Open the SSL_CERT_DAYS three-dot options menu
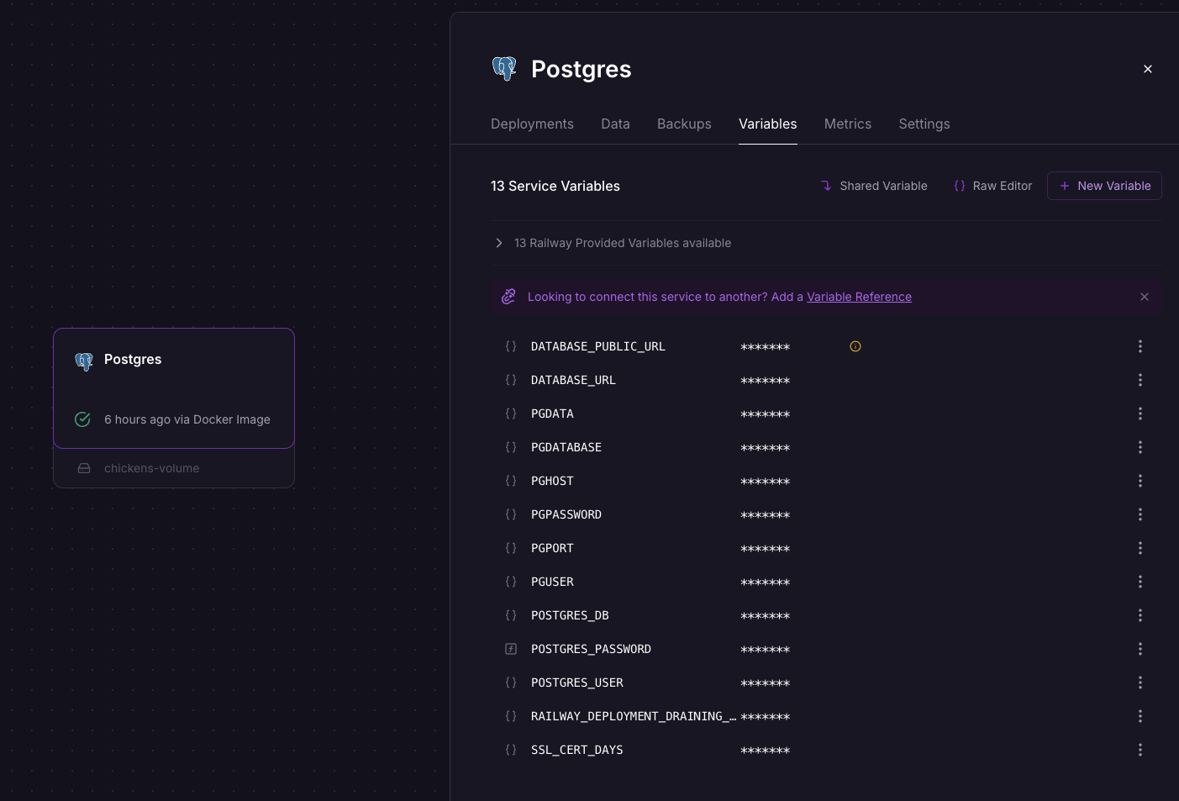1179x801 pixels. (x=1140, y=750)
